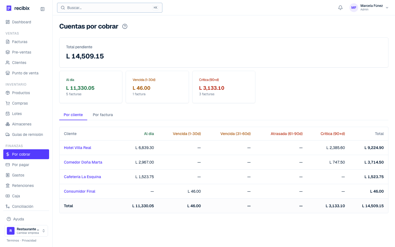The height and width of the screenshot is (247, 395).
Task: Click the Retenciones bank icon
Action: 8,186
